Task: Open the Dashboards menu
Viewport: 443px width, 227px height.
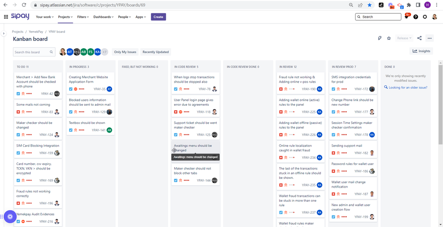Action: coord(103,17)
